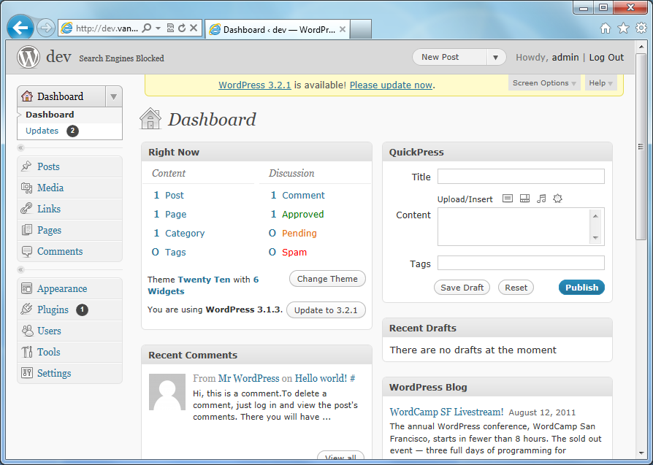
Task: Click the Comments speech bubble icon
Action: click(26, 251)
